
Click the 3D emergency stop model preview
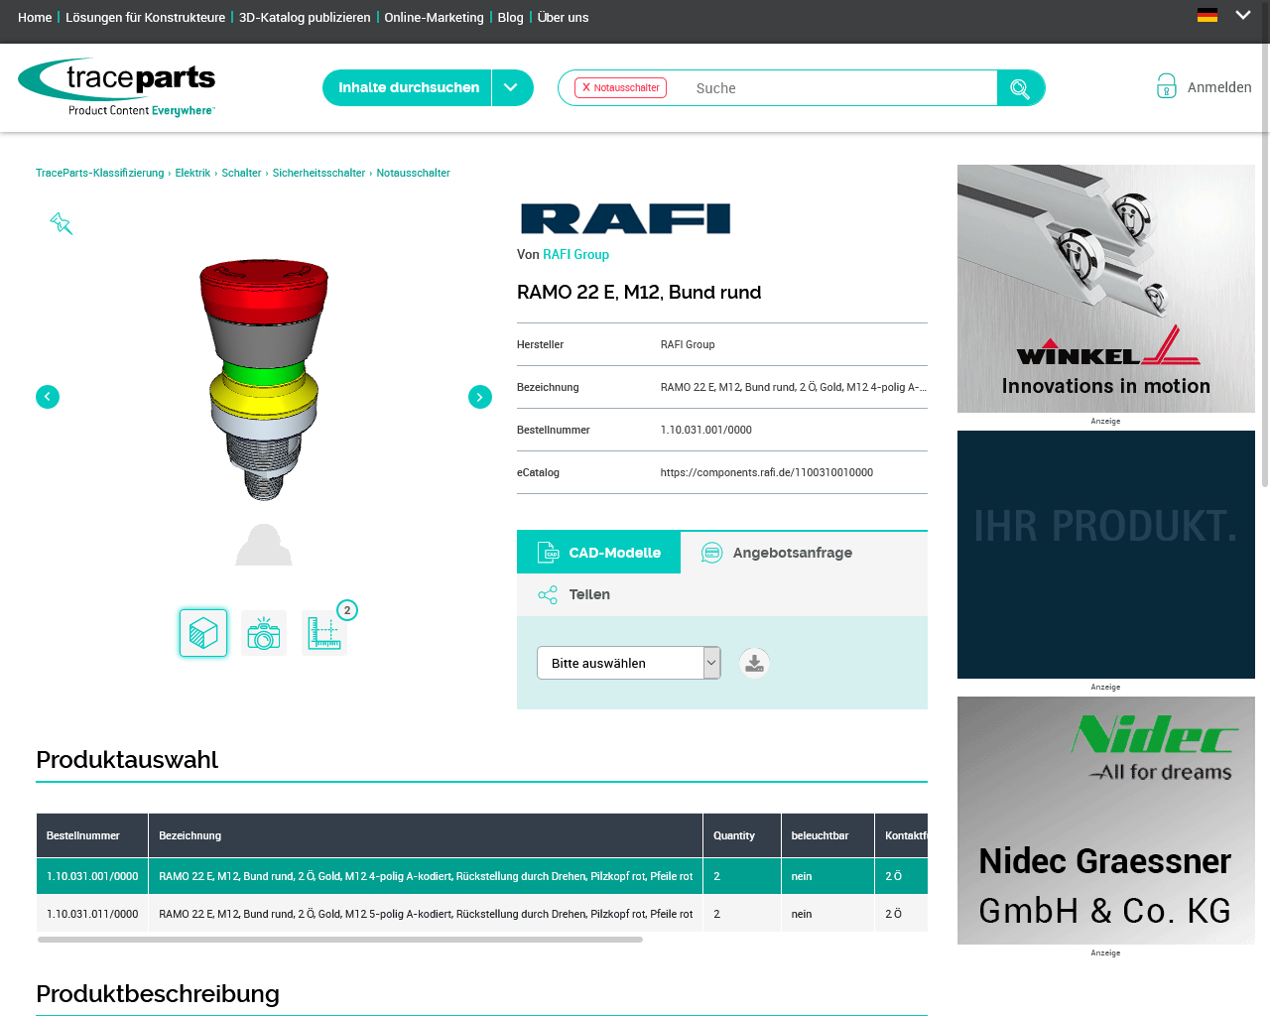(264, 379)
